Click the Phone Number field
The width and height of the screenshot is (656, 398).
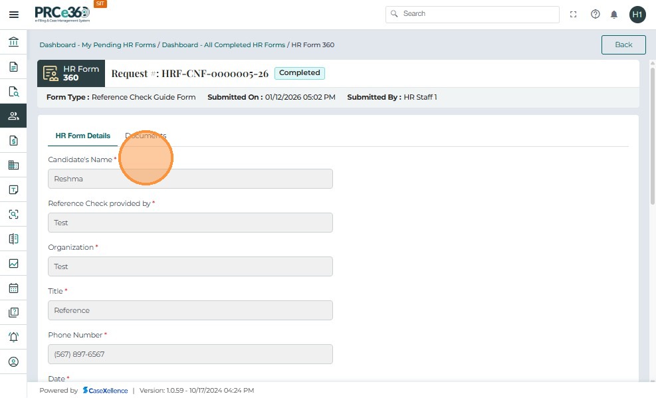click(190, 355)
